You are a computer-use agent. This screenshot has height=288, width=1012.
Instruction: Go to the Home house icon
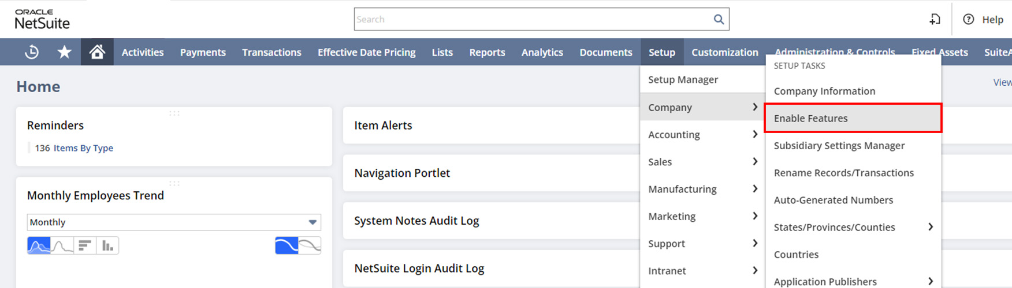coord(97,52)
